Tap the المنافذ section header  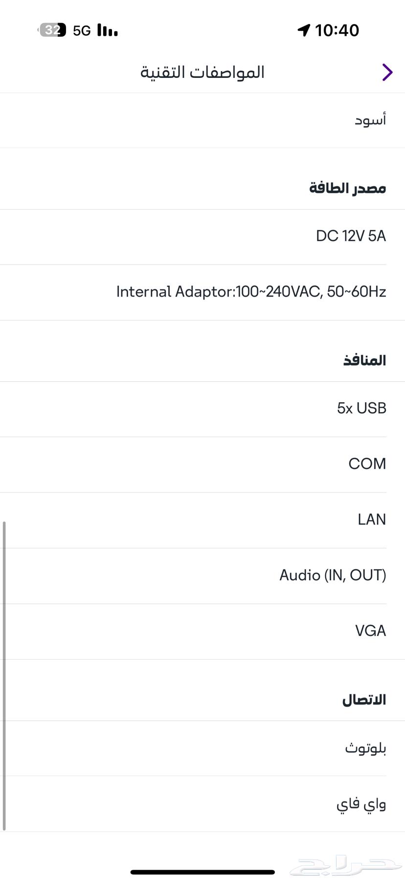pos(364,361)
